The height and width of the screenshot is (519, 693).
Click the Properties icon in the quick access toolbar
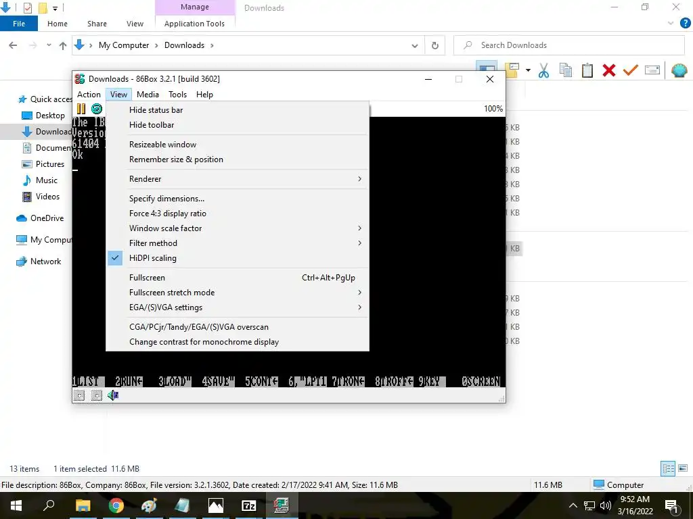coord(27,8)
